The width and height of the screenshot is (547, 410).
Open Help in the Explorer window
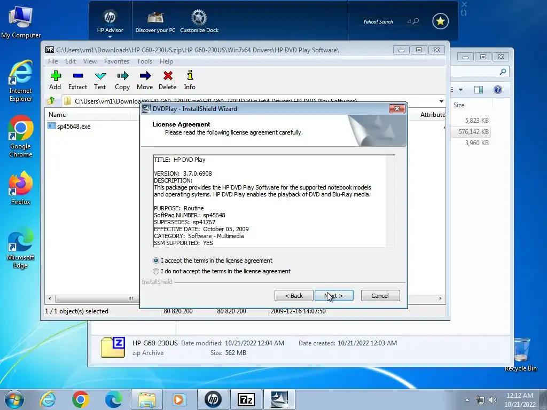pyautogui.click(x=498, y=90)
